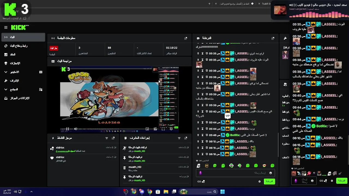Open the KICK logo home link

pyautogui.click(x=20, y=27)
